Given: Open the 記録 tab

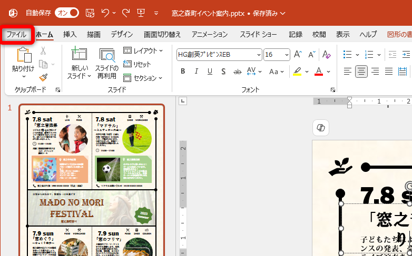Looking at the screenshot, I should pyautogui.click(x=296, y=34).
